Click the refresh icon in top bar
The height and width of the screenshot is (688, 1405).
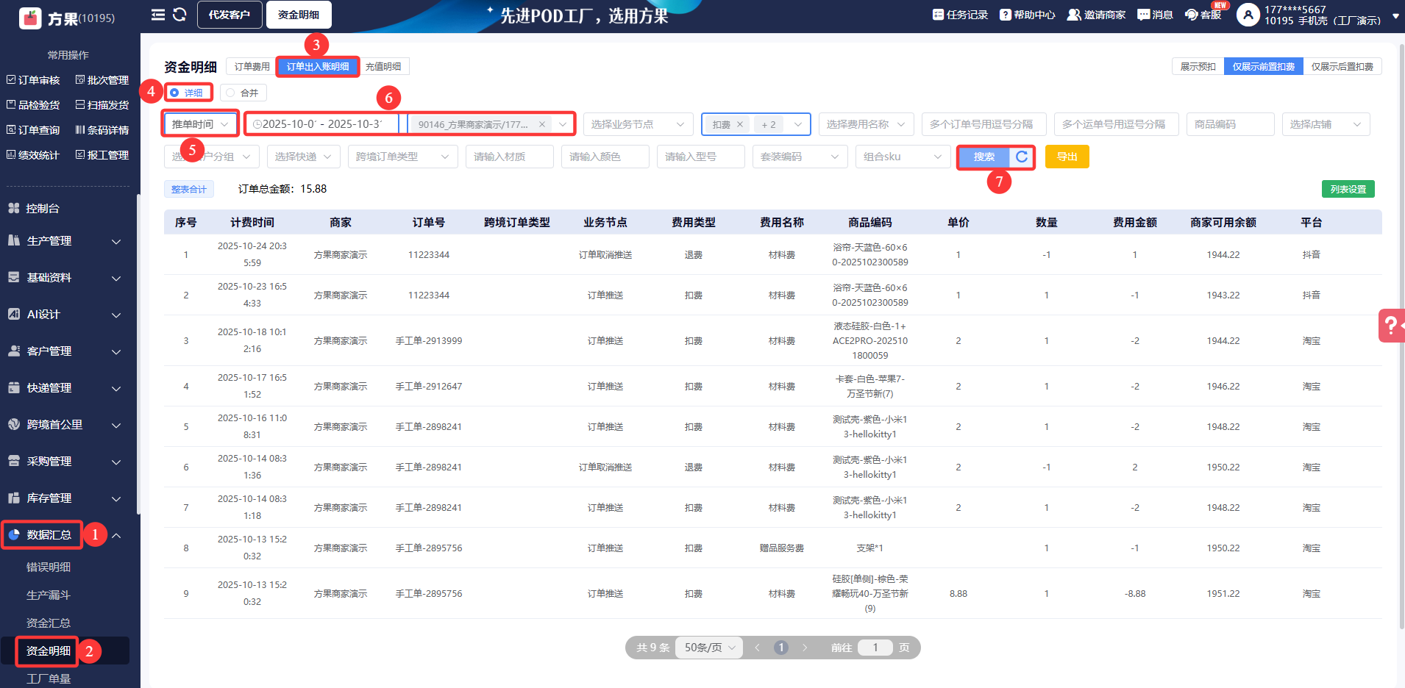pos(179,15)
